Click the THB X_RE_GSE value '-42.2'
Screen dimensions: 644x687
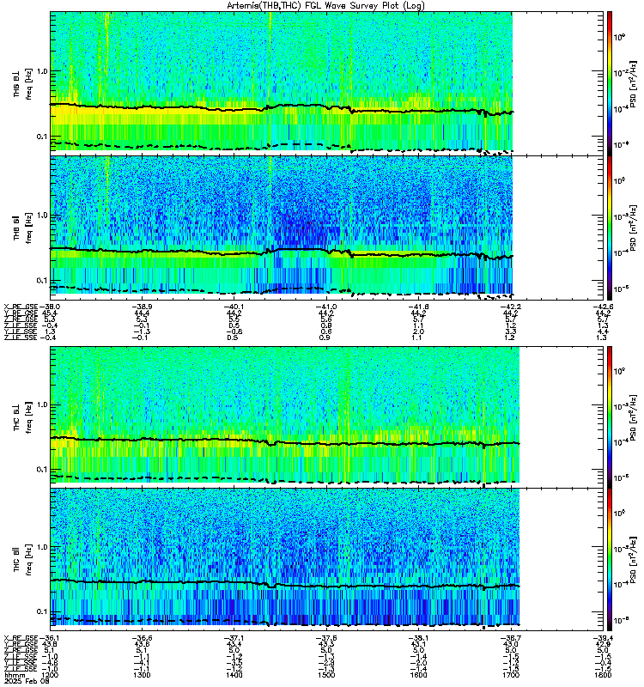[511, 307]
